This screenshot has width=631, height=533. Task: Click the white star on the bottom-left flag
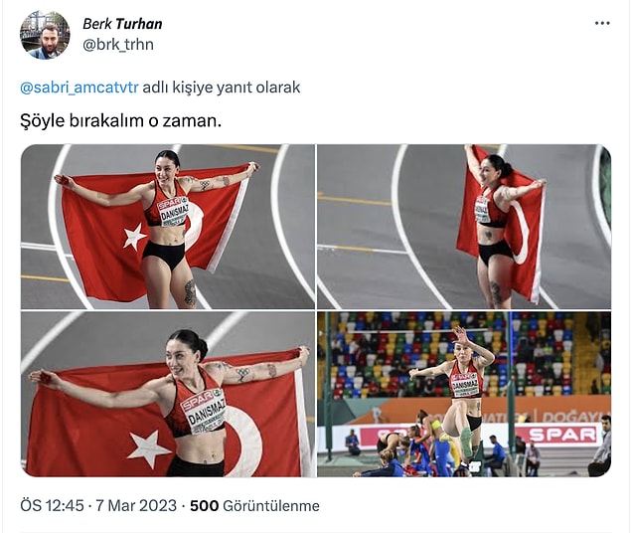click(148, 448)
